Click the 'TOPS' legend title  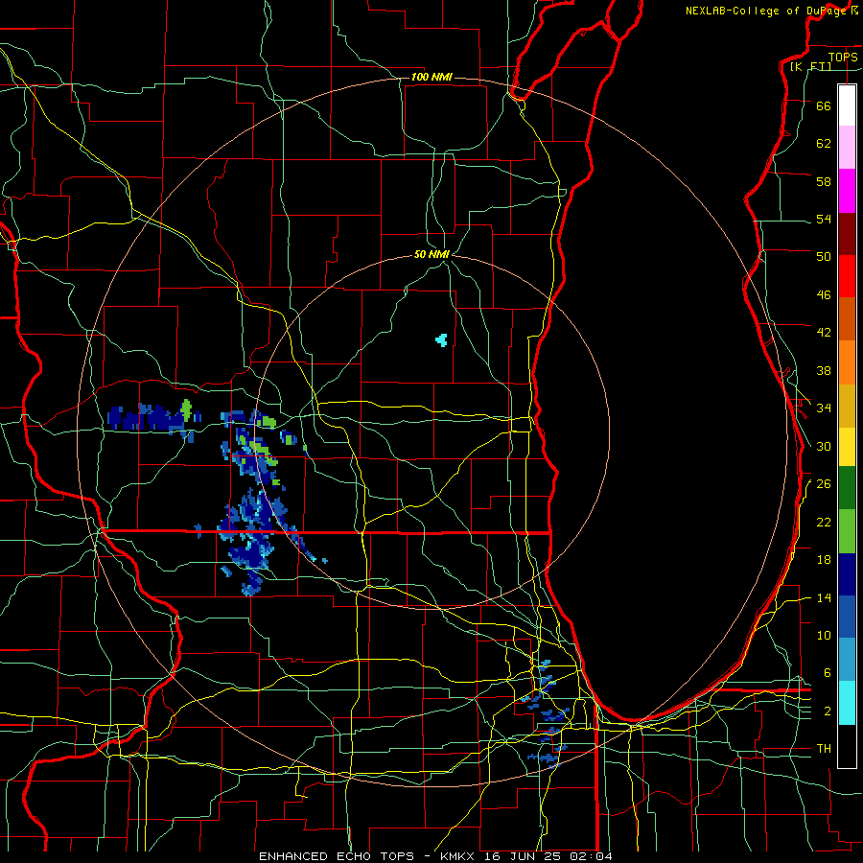tap(843, 57)
